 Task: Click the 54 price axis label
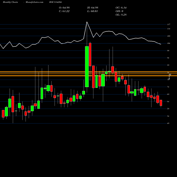(168, 116)
